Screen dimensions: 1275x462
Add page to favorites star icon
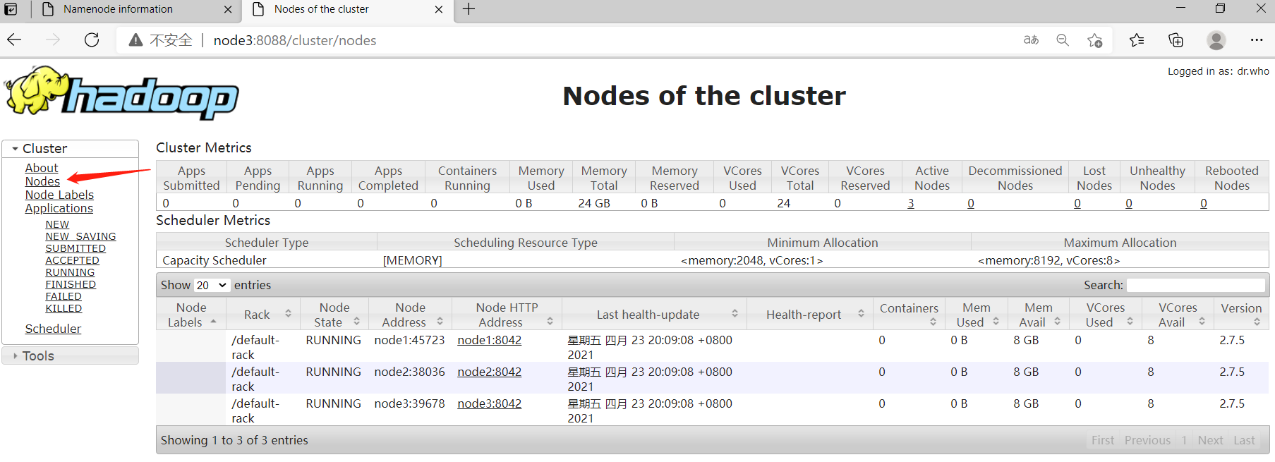[x=1095, y=40]
